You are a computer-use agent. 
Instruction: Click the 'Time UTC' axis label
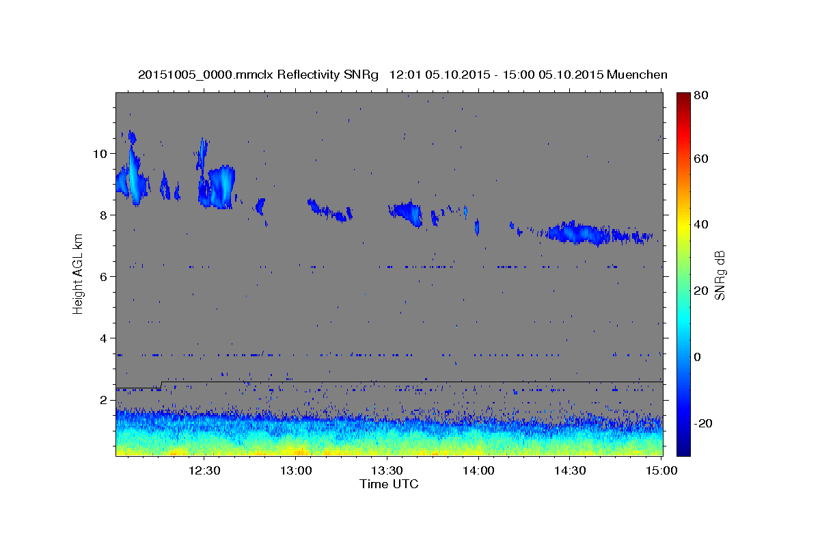pyautogui.click(x=389, y=484)
